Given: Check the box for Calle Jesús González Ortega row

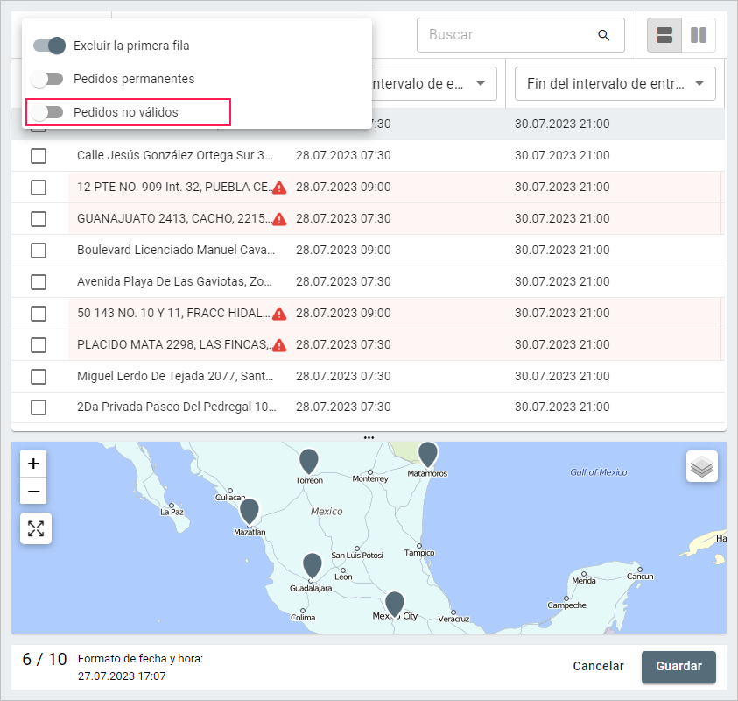Looking at the screenshot, I should click(39, 156).
